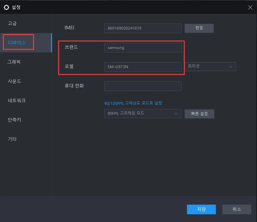Click the settings gear icon in title bar
This screenshot has width=257, height=222.
click(x=6, y=7)
